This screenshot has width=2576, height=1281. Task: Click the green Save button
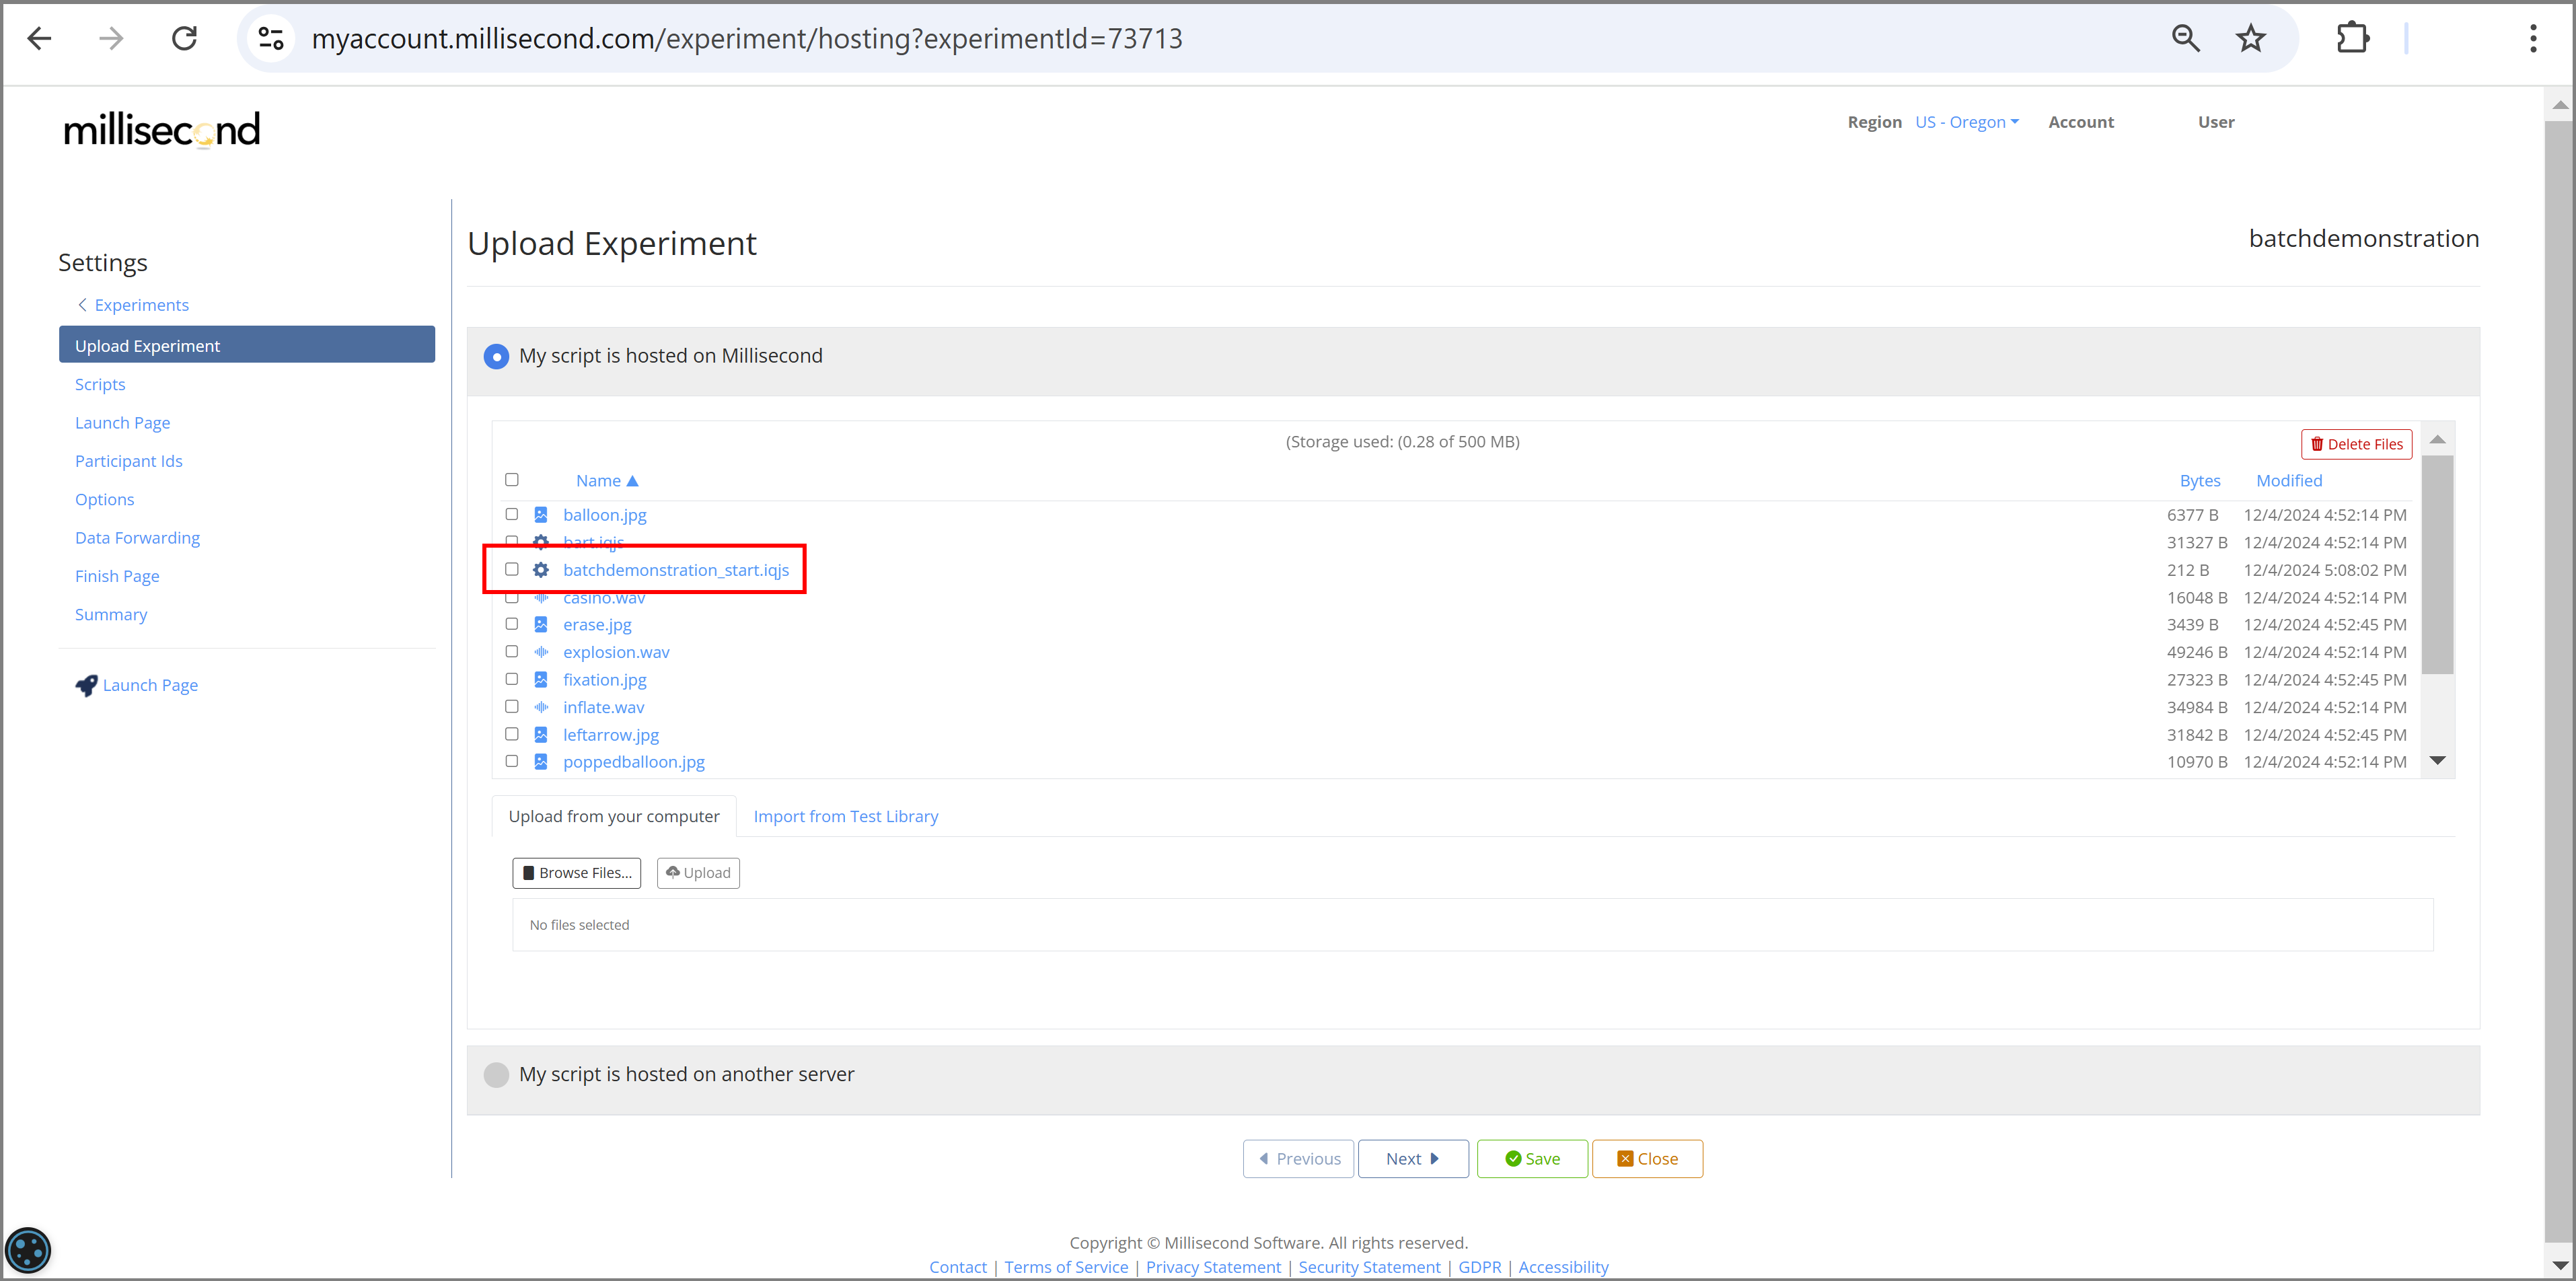[x=1532, y=1158]
